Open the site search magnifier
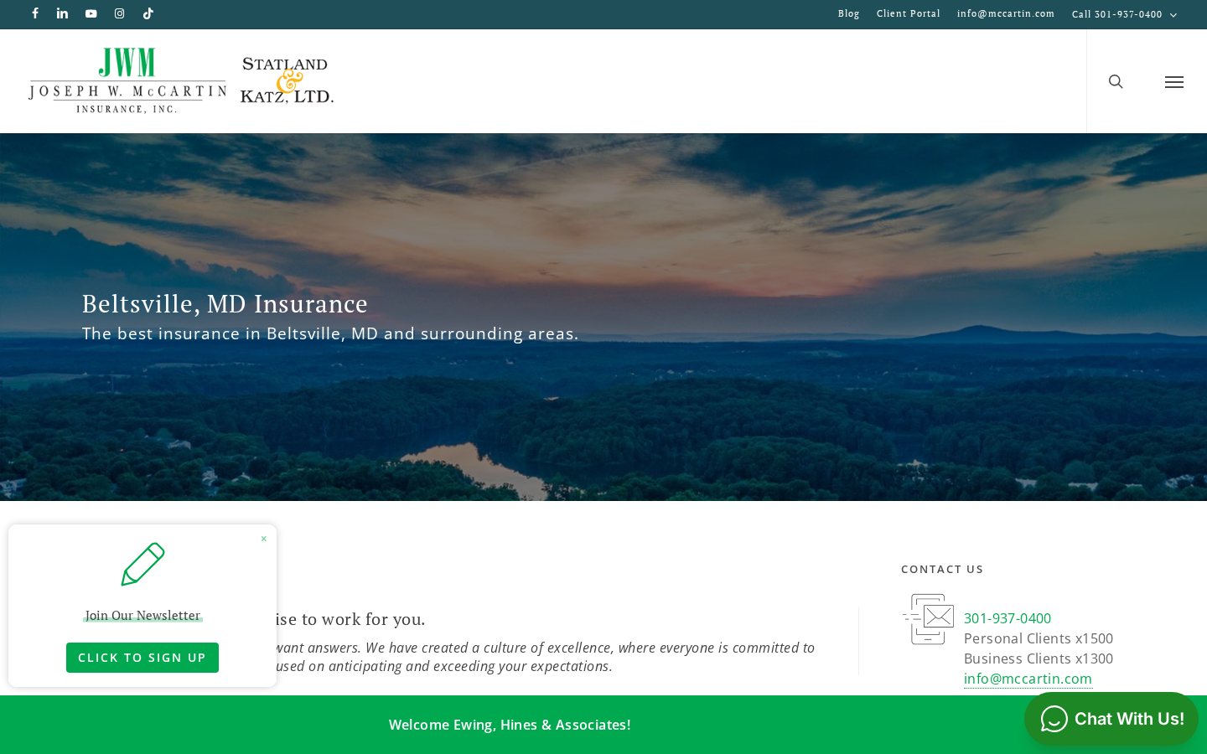The width and height of the screenshot is (1207, 754). coord(1116,81)
